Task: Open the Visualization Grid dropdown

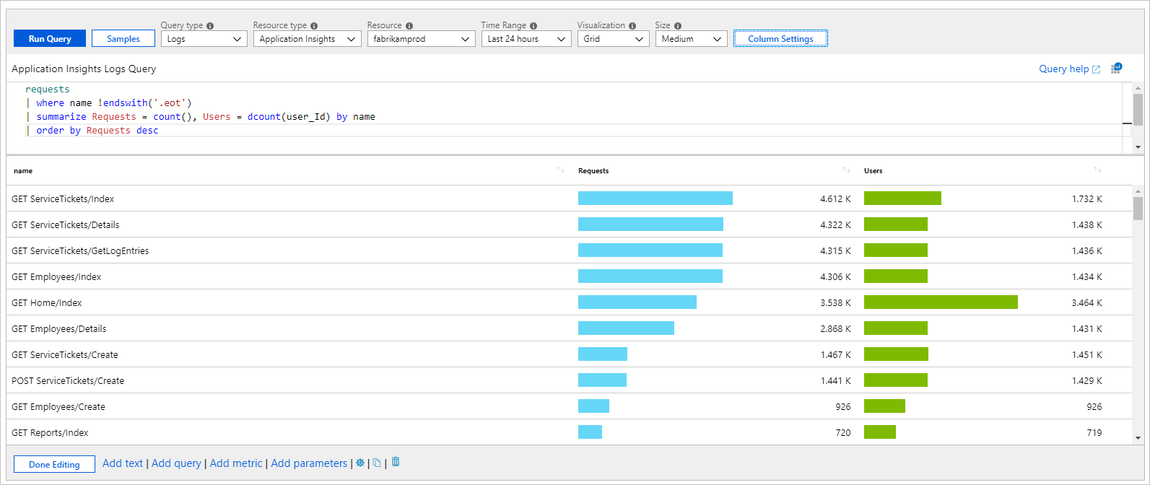Action: (614, 39)
